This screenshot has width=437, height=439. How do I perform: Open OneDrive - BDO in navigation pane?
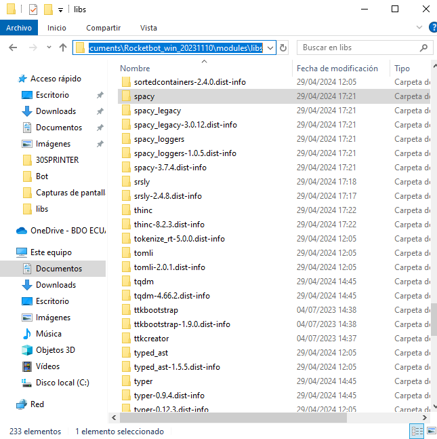click(61, 231)
